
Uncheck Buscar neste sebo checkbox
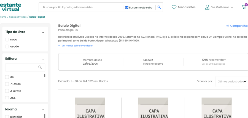click(127, 7)
